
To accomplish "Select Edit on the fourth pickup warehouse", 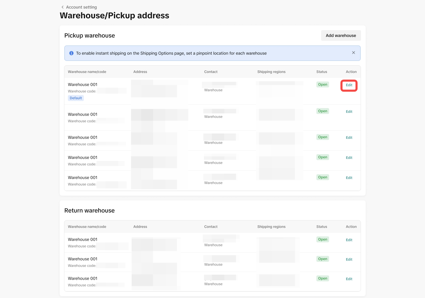I will click(x=349, y=158).
